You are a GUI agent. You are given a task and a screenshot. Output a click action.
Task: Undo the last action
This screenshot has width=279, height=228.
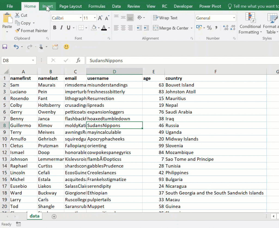coord(16,46)
